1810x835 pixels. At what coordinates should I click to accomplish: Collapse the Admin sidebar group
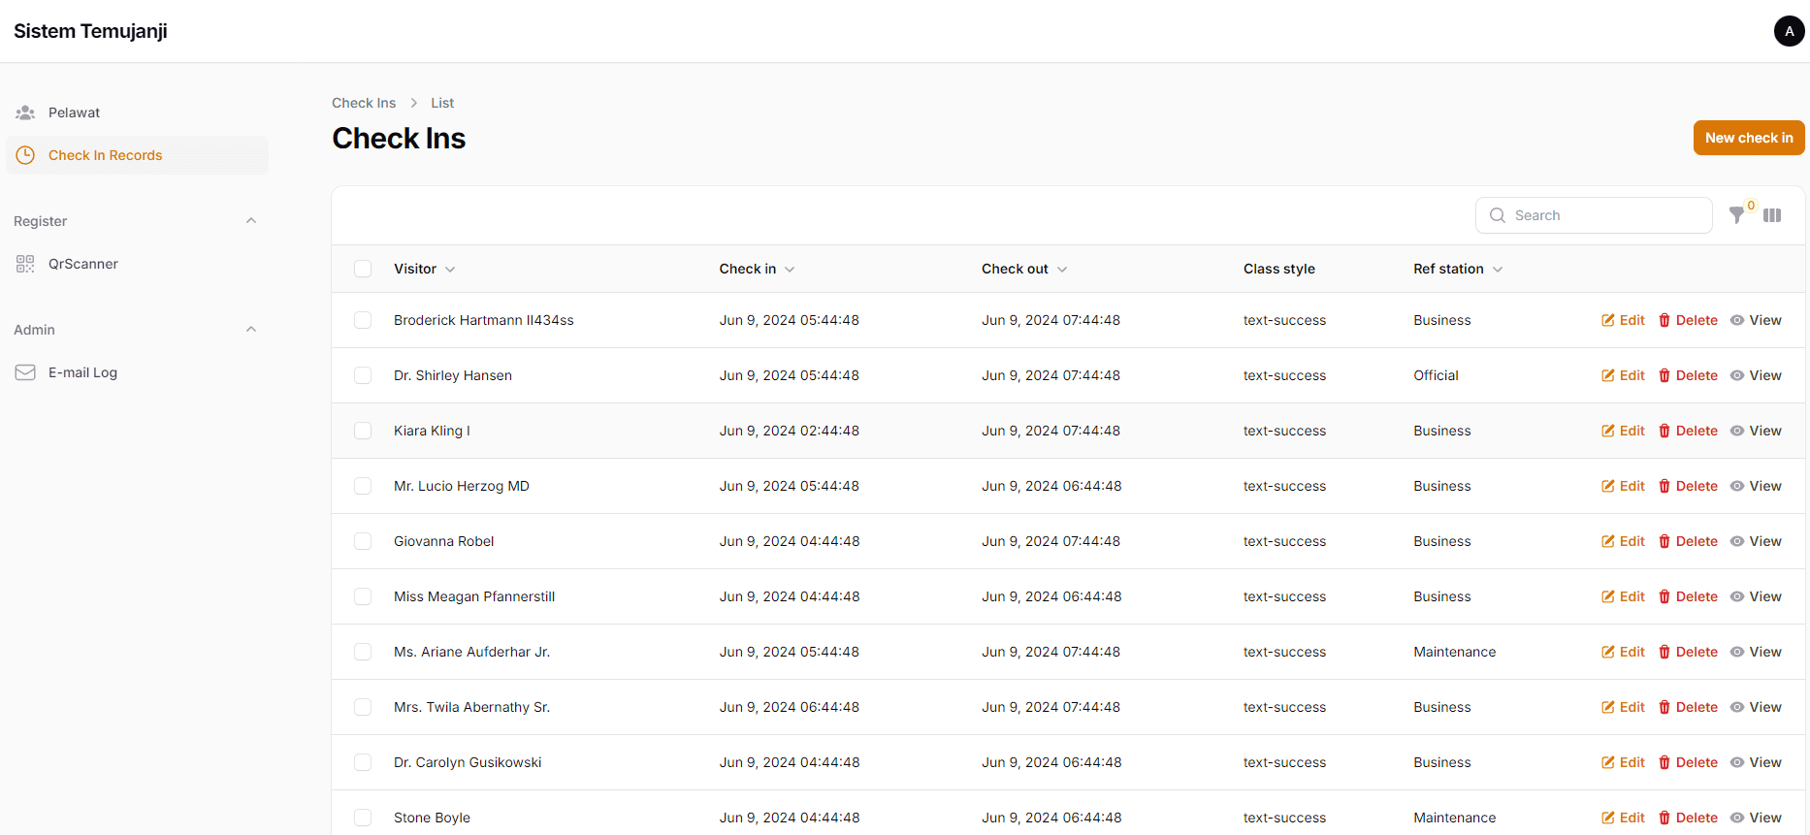click(x=251, y=330)
